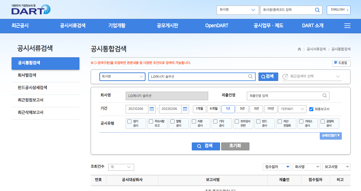This screenshot has width=361, height=191.
Task: Sort by 회사명 dropdown below results
Action: [306, 167]
